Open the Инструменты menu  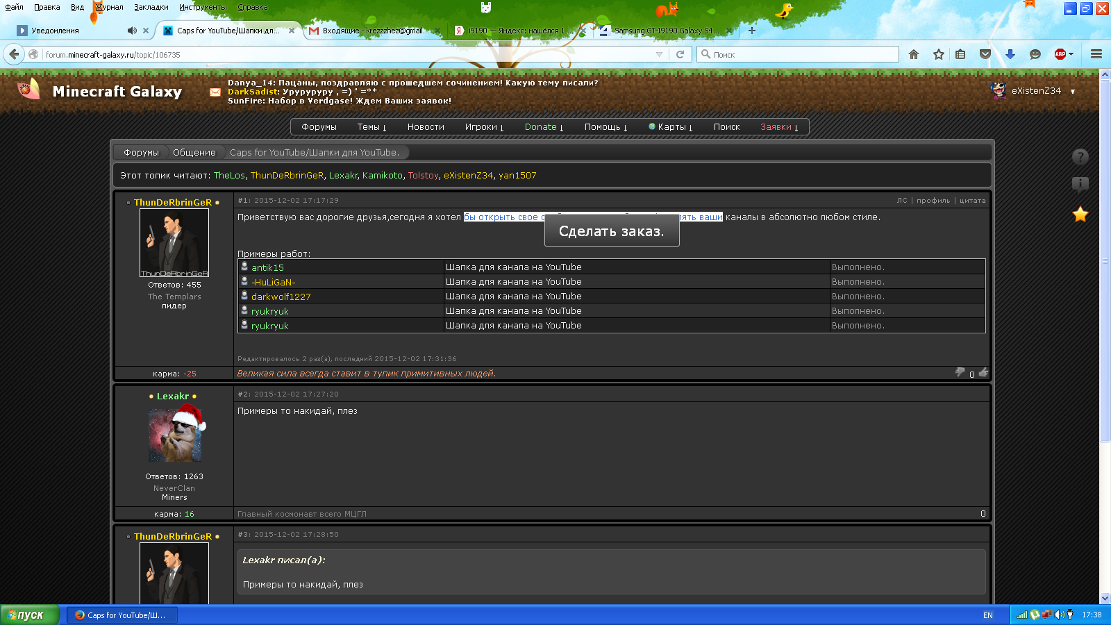pyautogui.click(x=202, y=7)
